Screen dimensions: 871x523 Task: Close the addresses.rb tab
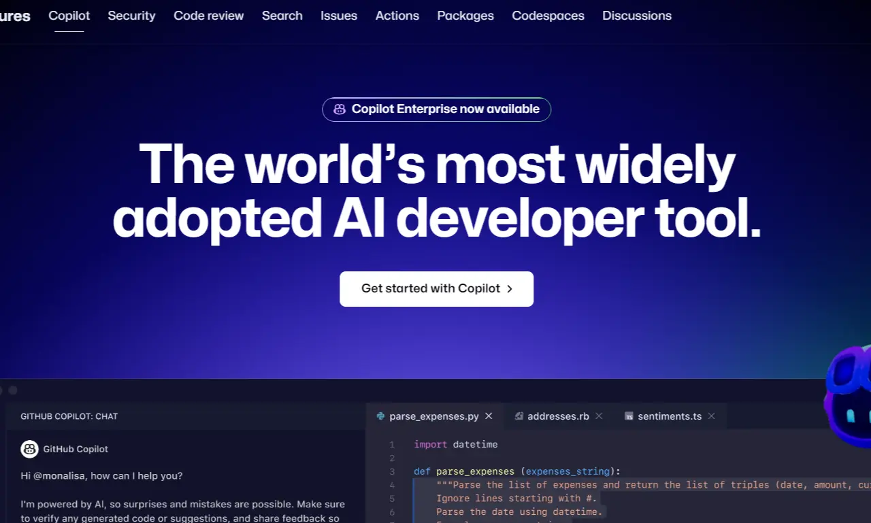599,416
